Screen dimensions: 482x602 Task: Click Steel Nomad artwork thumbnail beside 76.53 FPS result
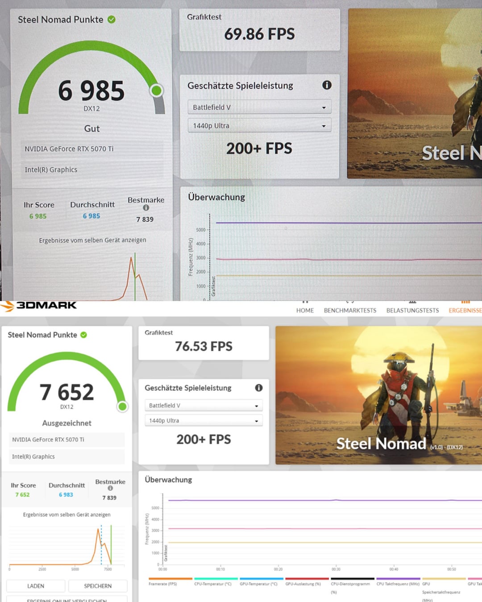(x=378, y=395)
